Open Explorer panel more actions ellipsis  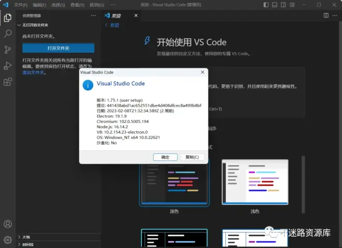point(93,16)
